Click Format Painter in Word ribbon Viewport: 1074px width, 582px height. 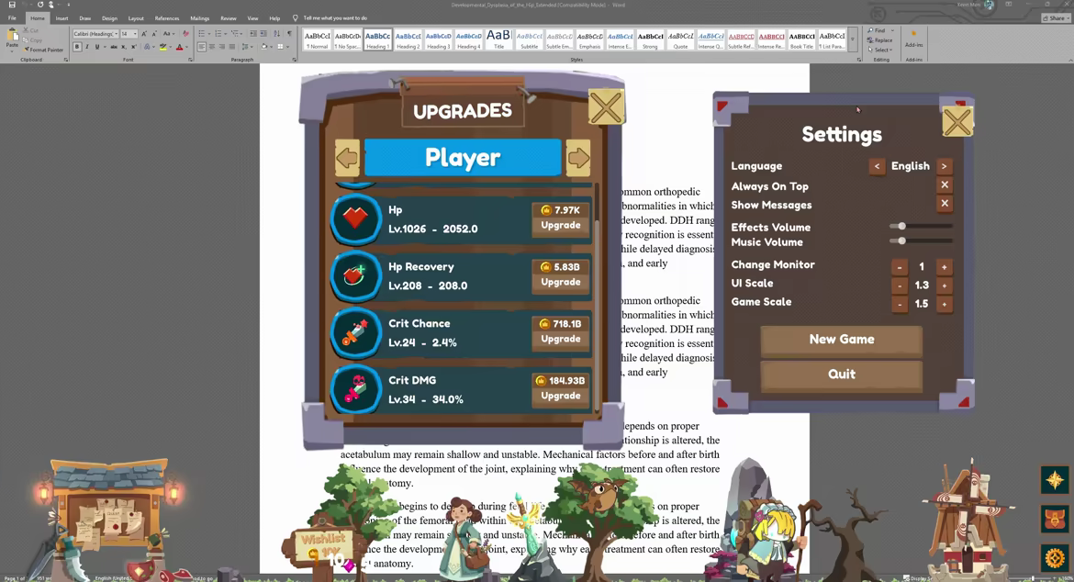point(42,50)
